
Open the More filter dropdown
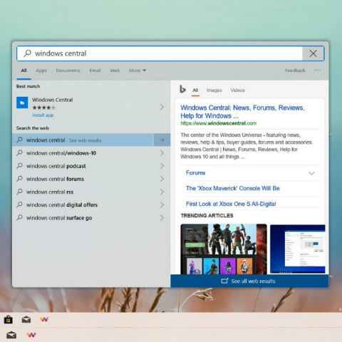[138, 71]
